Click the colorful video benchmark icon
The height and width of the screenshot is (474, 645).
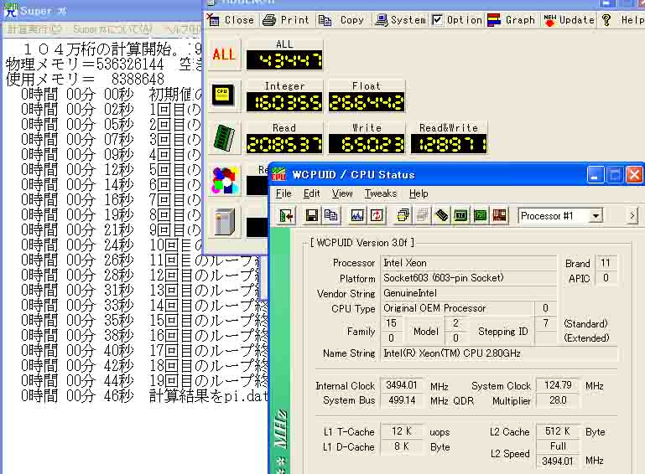[224, 180]
